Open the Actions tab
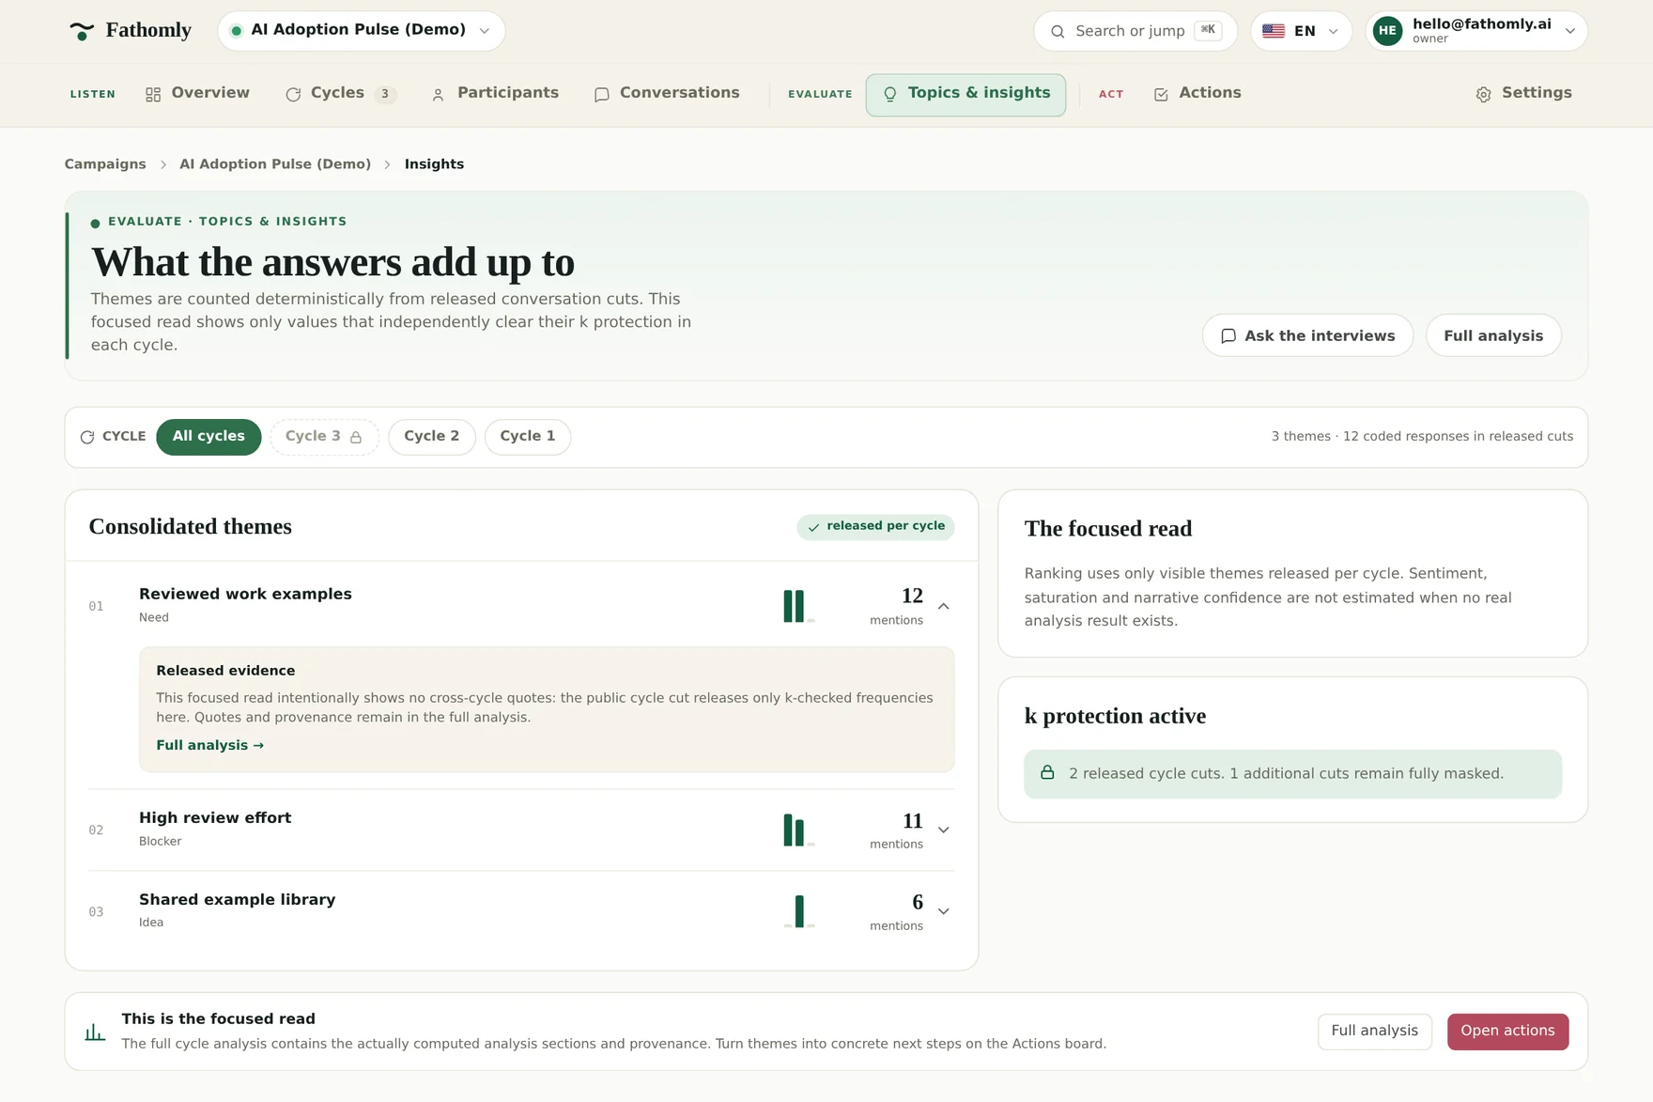This screenshot has height=1102, width=1653. point(1197,93)
